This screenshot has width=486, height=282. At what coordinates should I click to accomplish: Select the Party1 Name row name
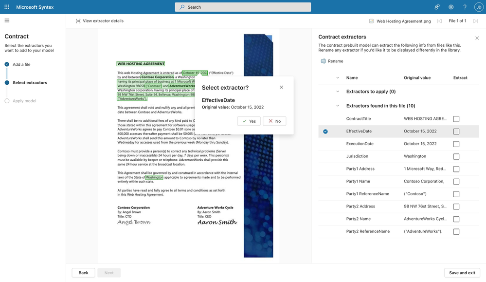pyautogui.click(x=358, y=181)
